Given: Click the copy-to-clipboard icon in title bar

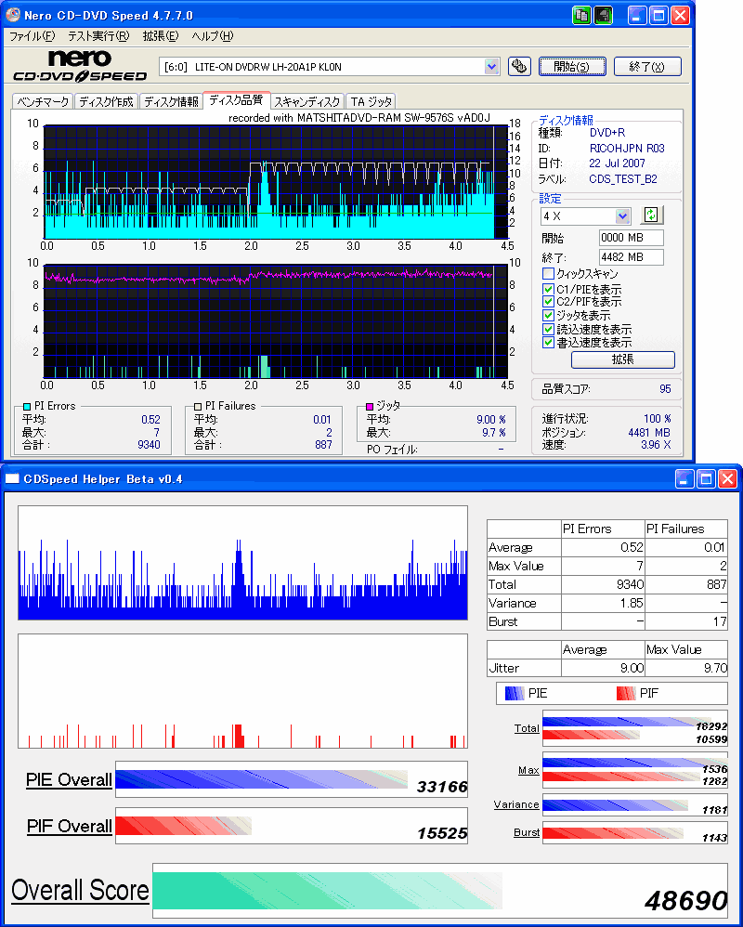Looking at the screenshot, I should 581,16.
